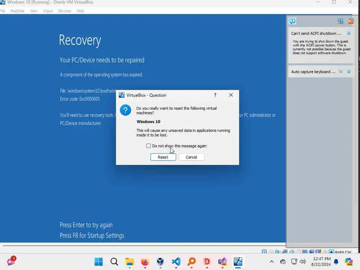
Task: Open the View menu
Action: [x=34, y=11]
